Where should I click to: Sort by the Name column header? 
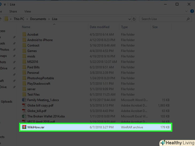(26, 27)
